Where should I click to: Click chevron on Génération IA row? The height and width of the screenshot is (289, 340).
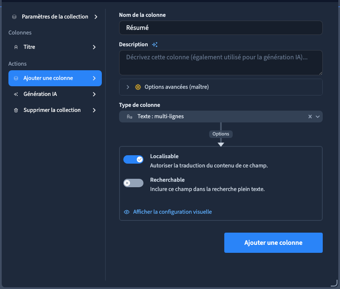point(94,94)
